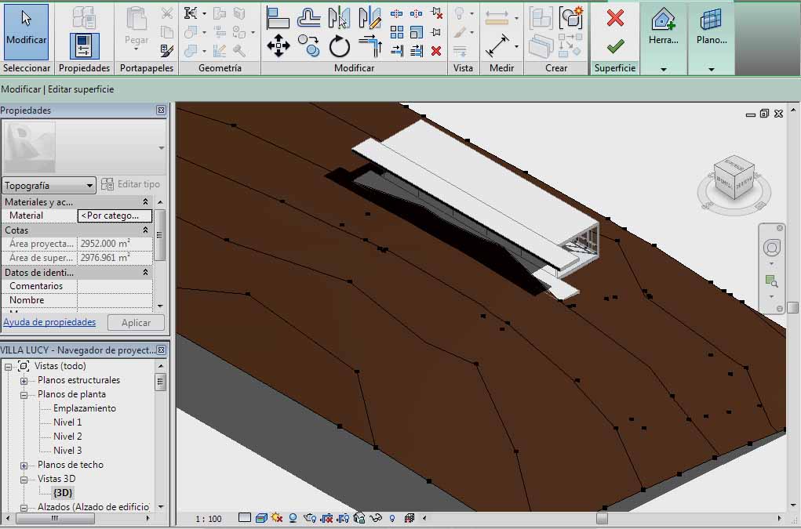Open the visual style icon in view bar
Viewport: 801px width, 529px height.
pyautogui.click(x=260, y=518)
